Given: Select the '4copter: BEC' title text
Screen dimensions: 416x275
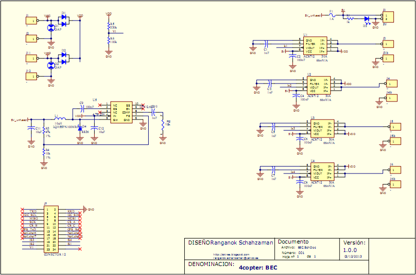Looking at the screenshot, I should pos(258,267).
